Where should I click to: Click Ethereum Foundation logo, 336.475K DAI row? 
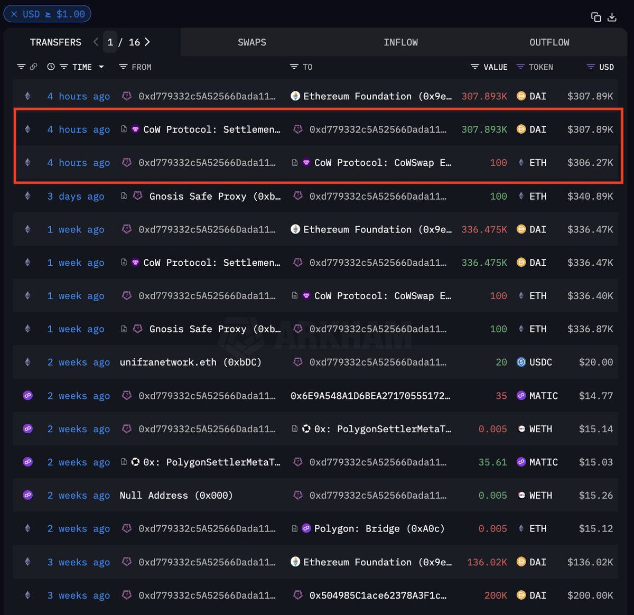coord(295,229)
